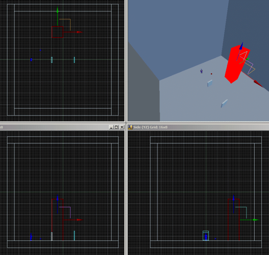269x255 pixels.
Task: Close the bottom-left viewport window
Action: click(x=121, y=127)
